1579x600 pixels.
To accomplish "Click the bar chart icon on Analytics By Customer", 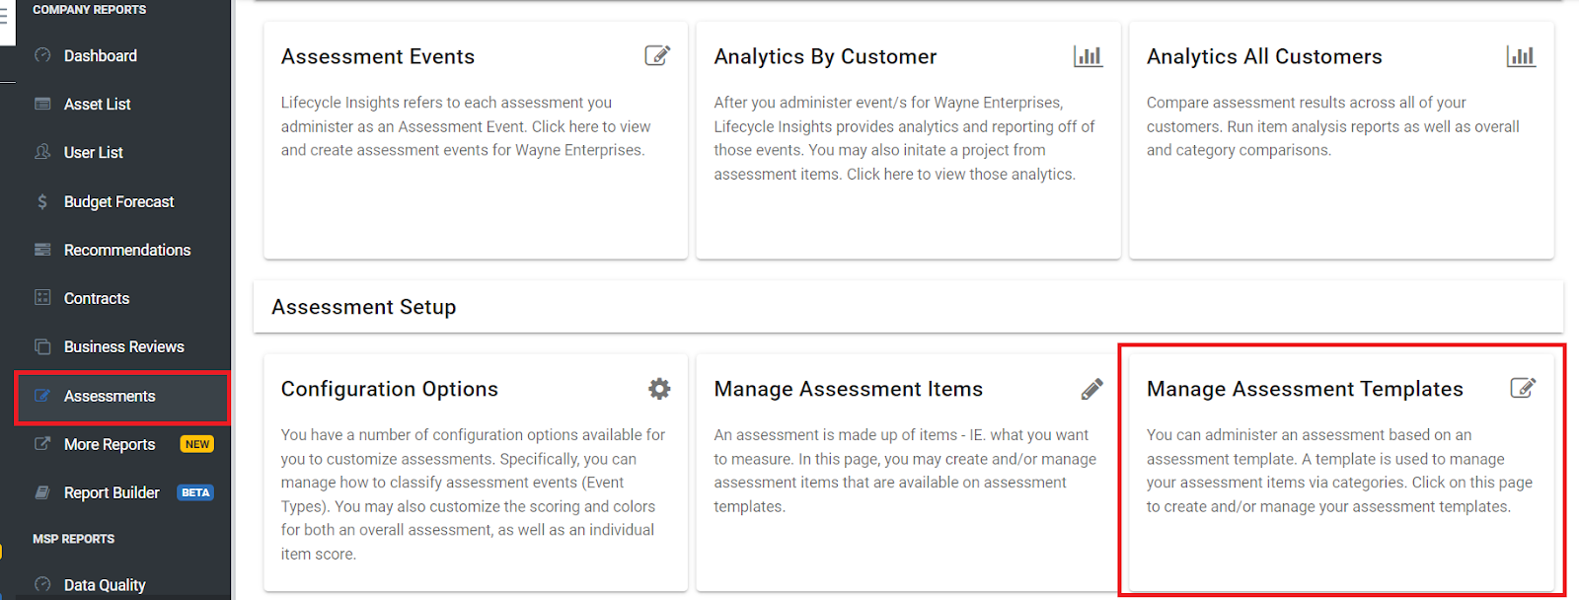I will point(1088,56).
